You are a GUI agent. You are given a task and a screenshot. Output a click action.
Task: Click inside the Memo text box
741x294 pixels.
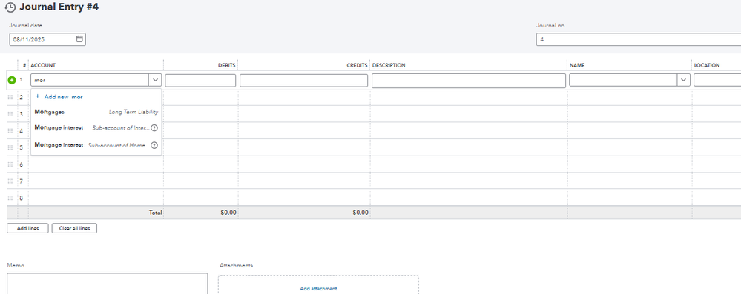[x=108, y=284]
